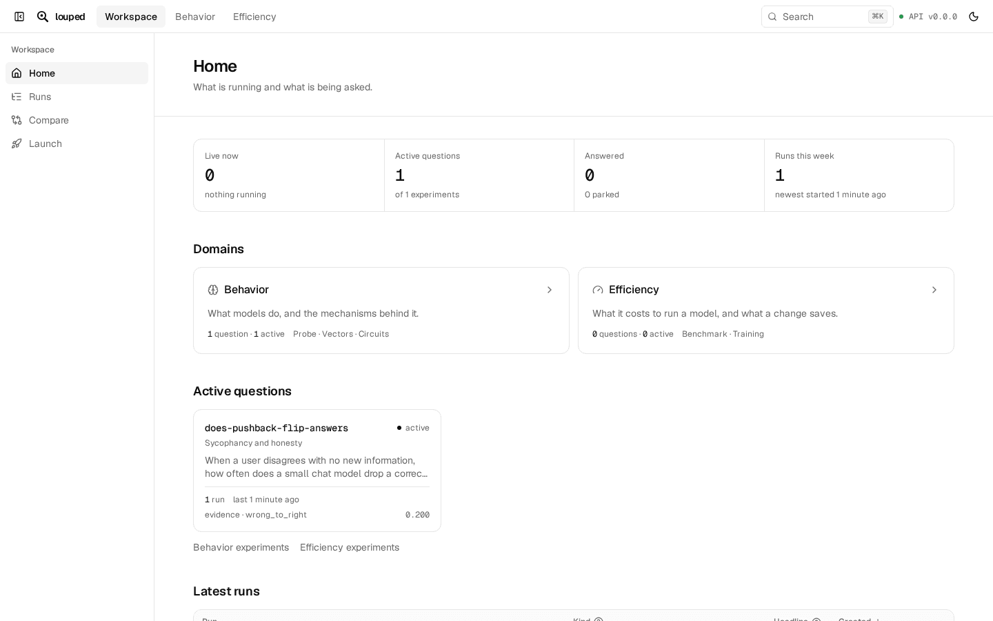Click 'Sycophancy and honesty' subtitle text
The width and height of the screenshot is (993, 621).
253,443
